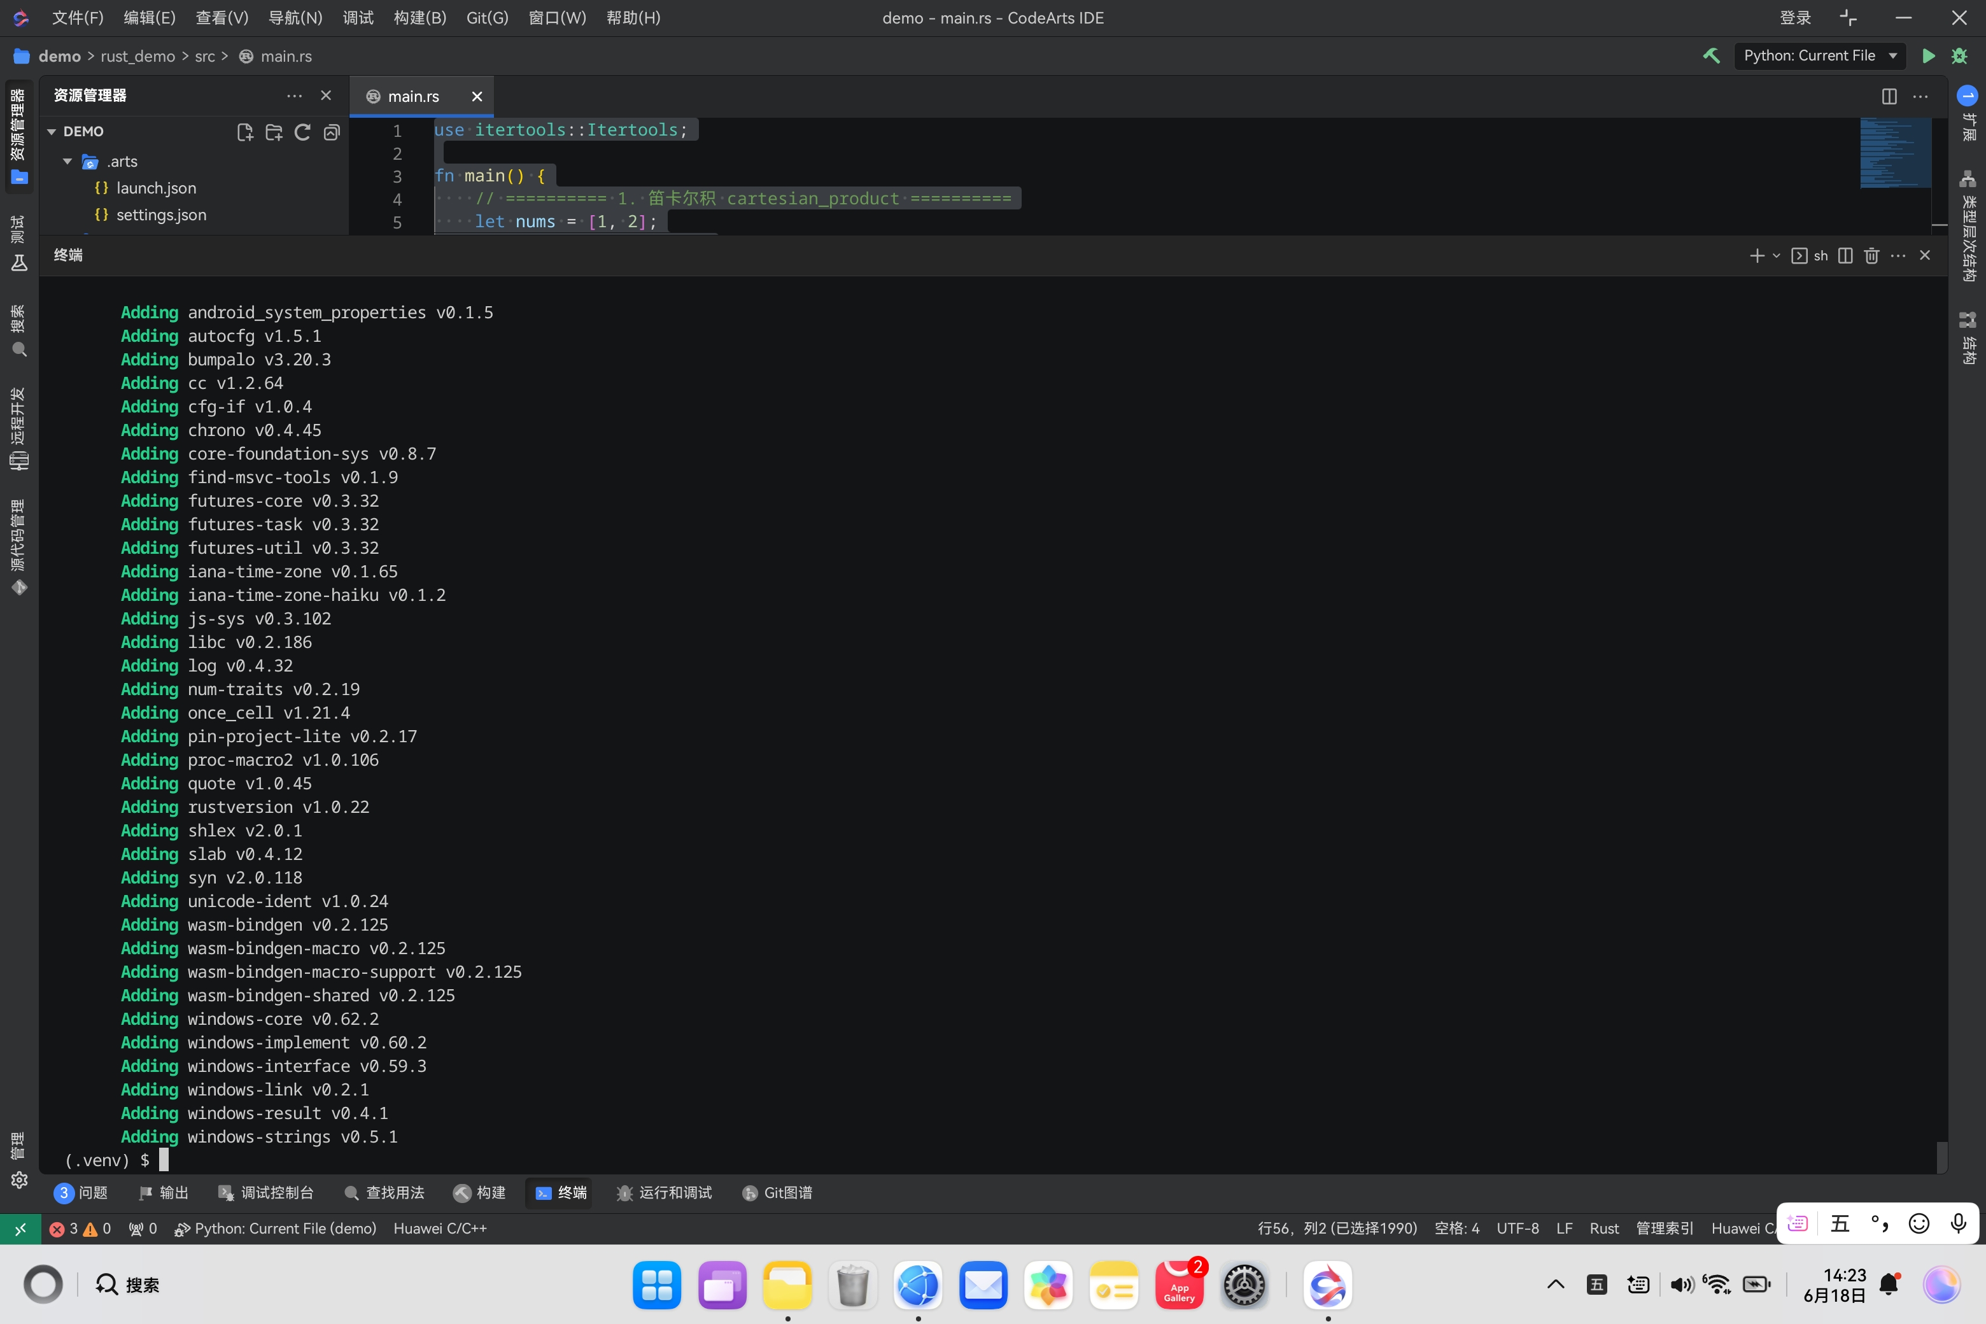Viewport: 1986px width, 1324px height.
Task: Open the 帮助(H) menu
Action: tap(633, 18)
